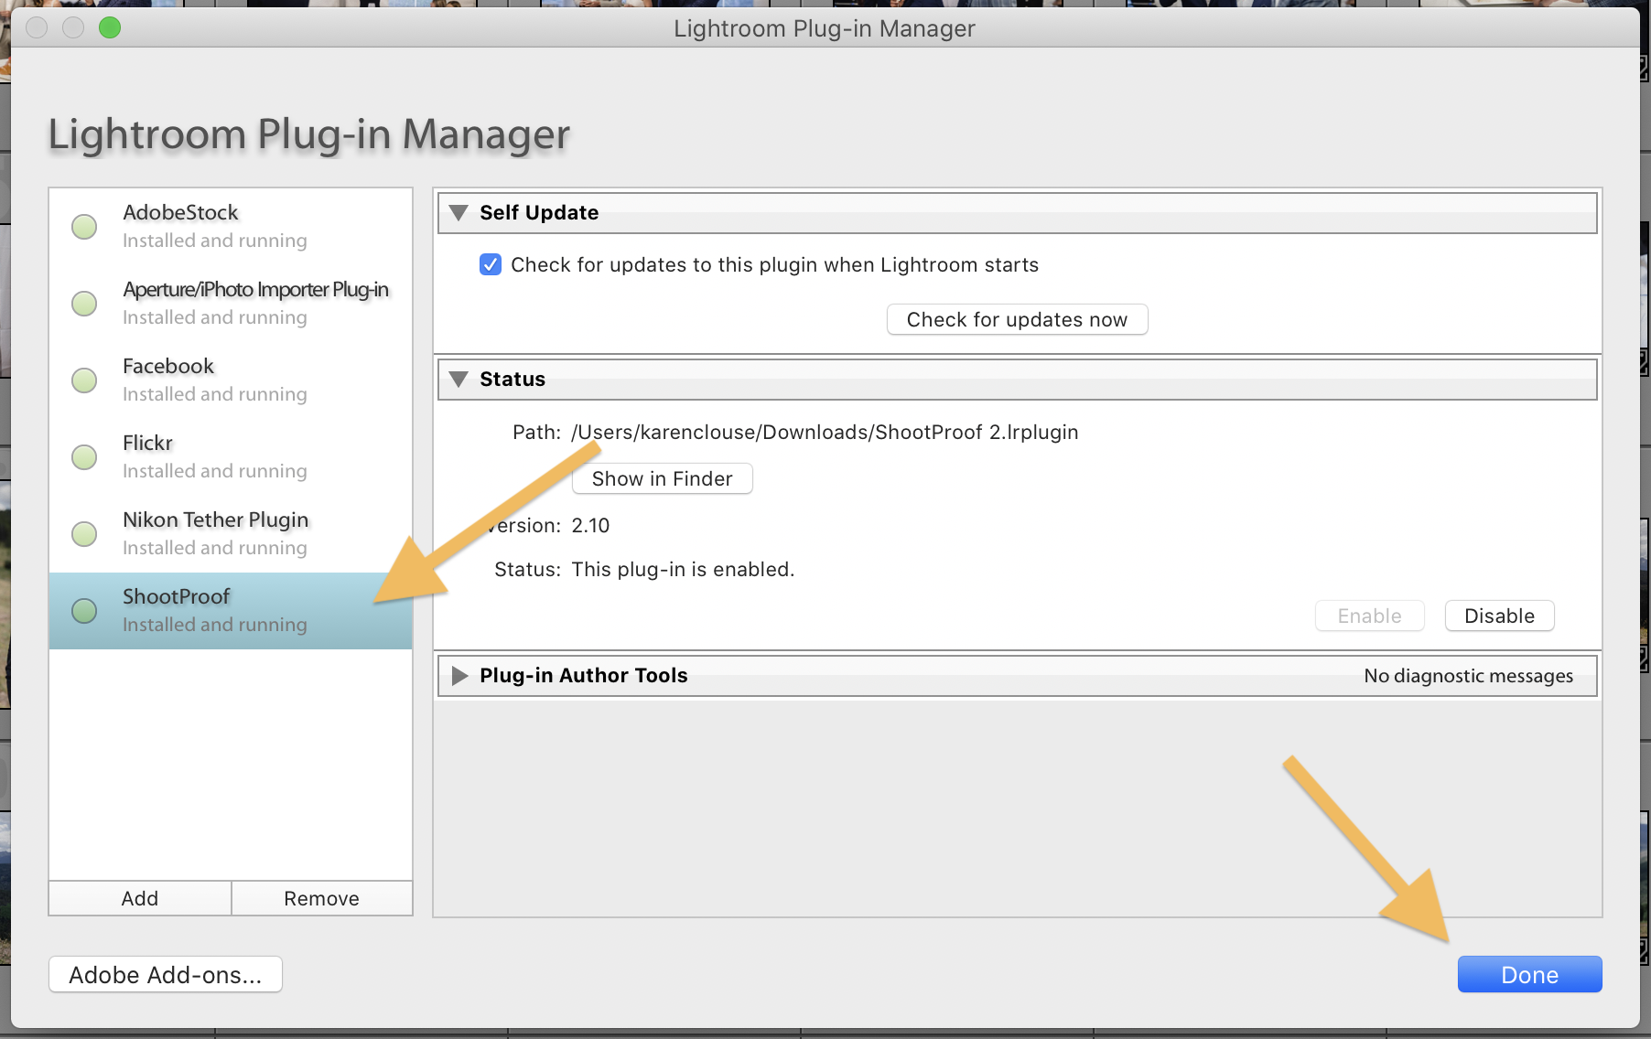Image resolution: width=1651 pixels, height=1039 pixels.
Task: Select the Nikon Tether Plugin
Action: click(x=231, y=534)
